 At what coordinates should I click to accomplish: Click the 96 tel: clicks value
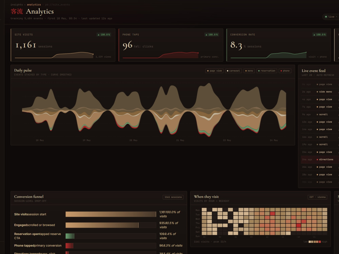[138, 45]
